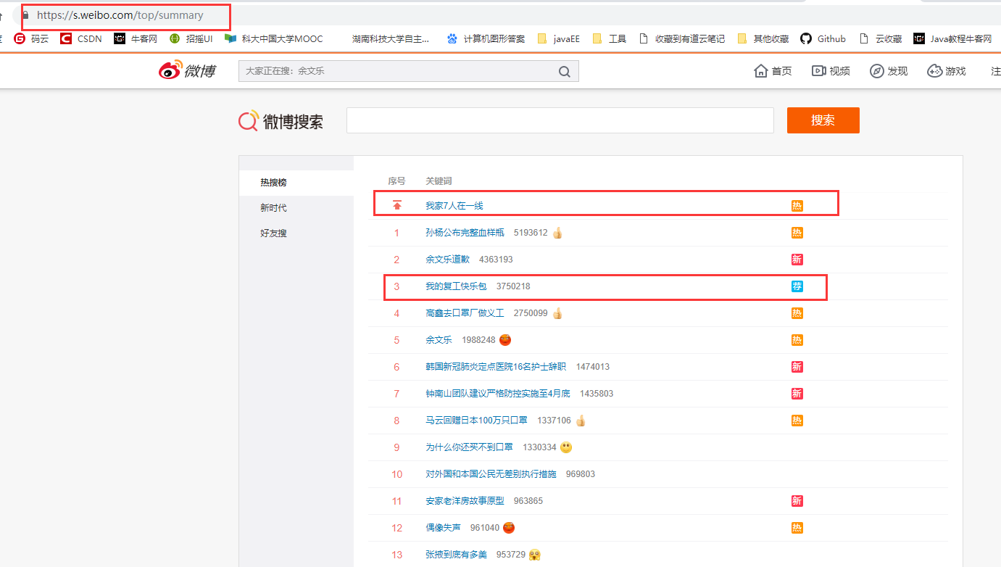Click rank number 10 in list
The image size is (1001, 567).
tap(396, 474)
